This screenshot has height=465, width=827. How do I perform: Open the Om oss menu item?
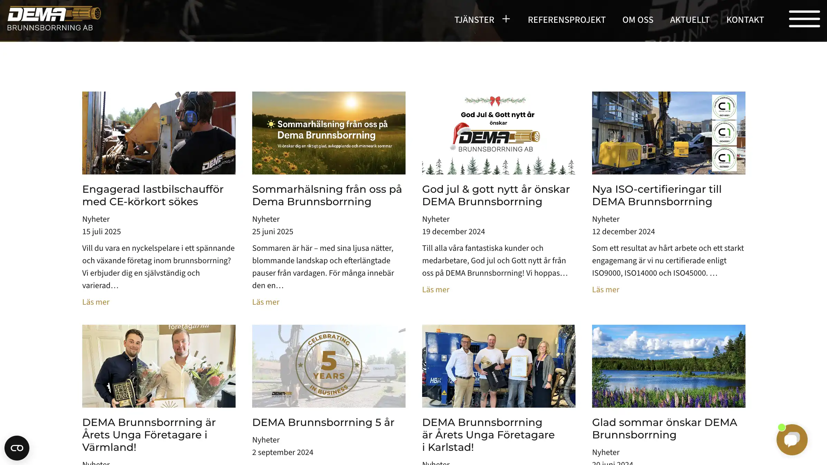(638, 20)
